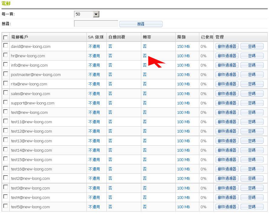Screen dimensions: 271x214
Task: Select the hr@new-loong.com row checkbox
Action: 5,55
